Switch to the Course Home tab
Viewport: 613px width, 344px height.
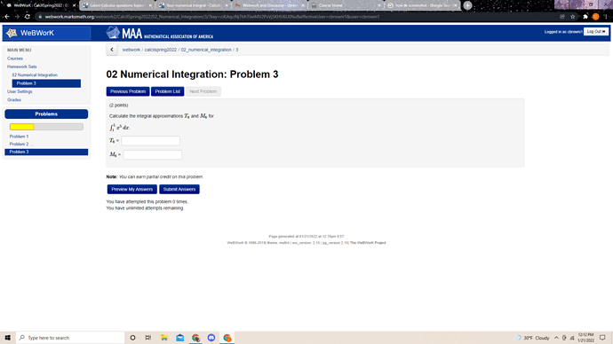pos(346,5)
